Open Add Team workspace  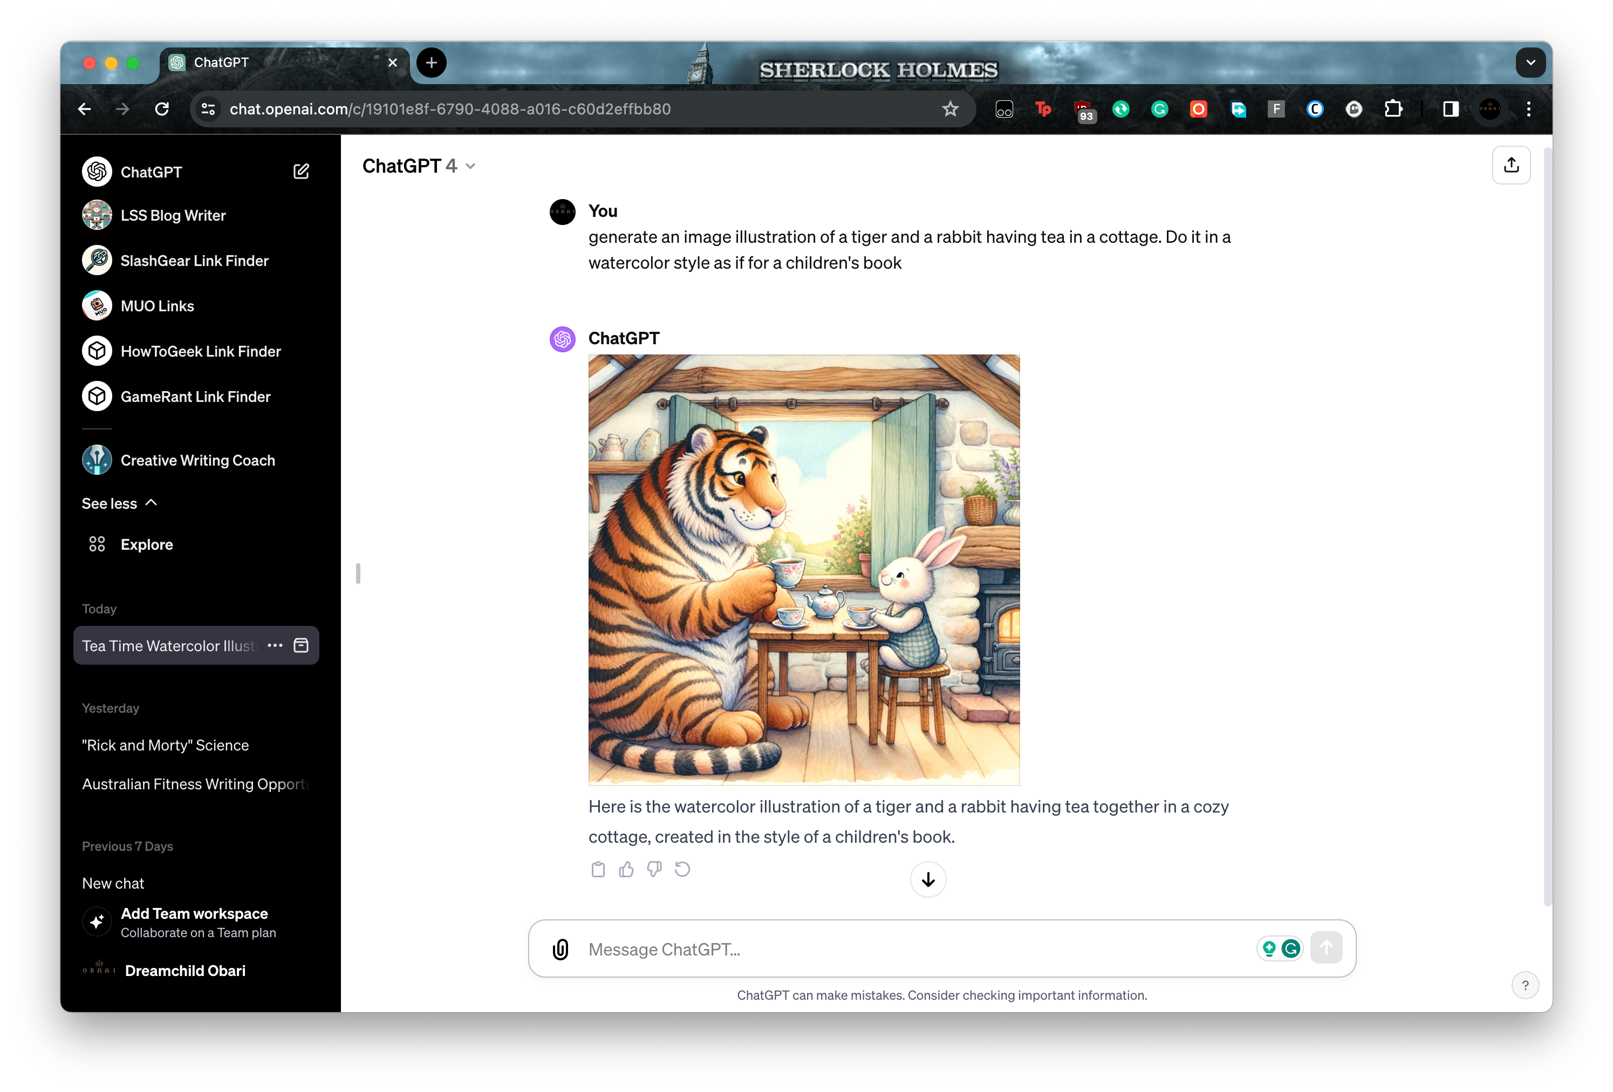pos(194,913)
